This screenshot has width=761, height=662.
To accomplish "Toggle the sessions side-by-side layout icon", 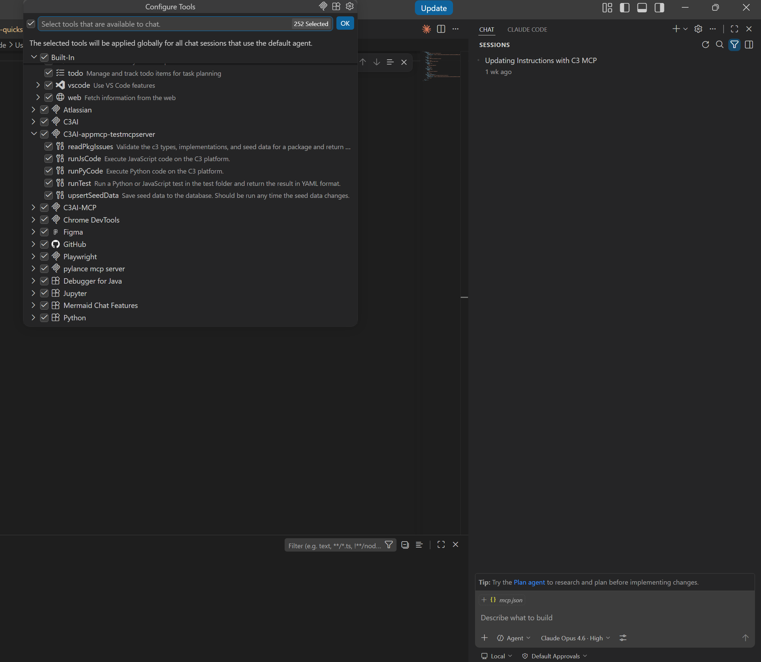I will point(749,45).
